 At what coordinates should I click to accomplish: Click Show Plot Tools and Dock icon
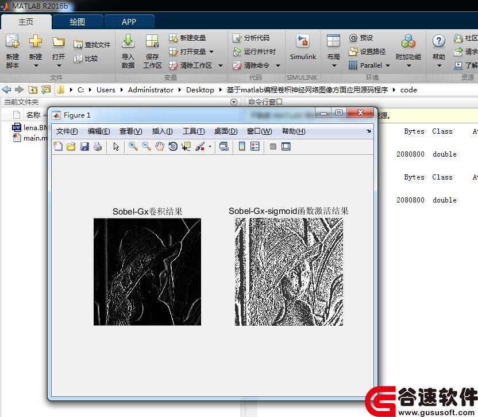tap(286, 146)
